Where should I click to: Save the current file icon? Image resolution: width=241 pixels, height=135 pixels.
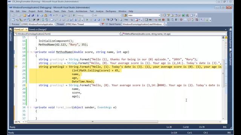tap(29, 15)
